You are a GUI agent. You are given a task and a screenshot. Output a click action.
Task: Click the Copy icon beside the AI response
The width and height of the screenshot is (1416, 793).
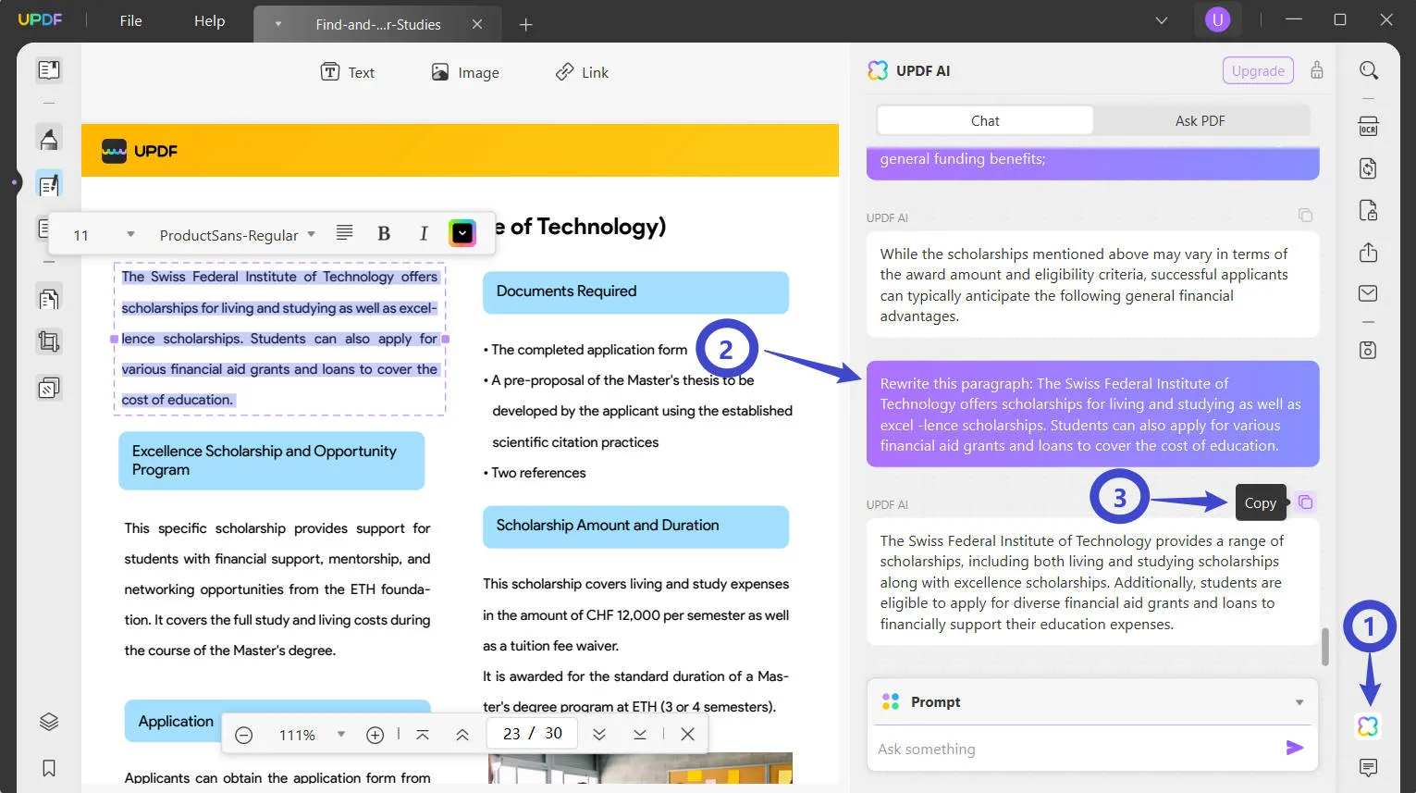pyautogui.click(x=1305, y=502)
